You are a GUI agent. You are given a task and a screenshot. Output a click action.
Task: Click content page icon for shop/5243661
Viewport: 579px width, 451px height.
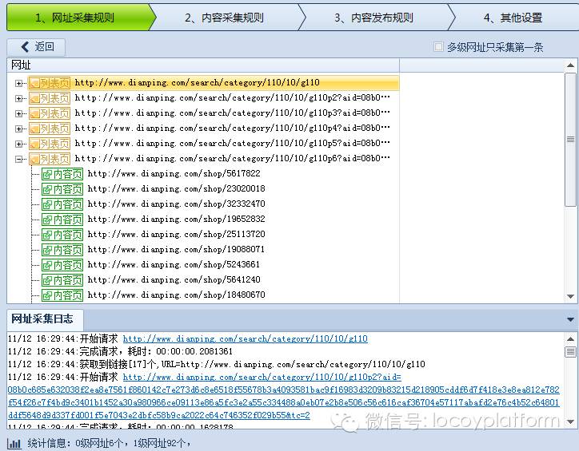pyautogui.click(x=62, y=265)
